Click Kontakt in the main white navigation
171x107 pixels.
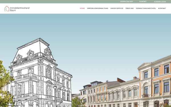[162, 8]
